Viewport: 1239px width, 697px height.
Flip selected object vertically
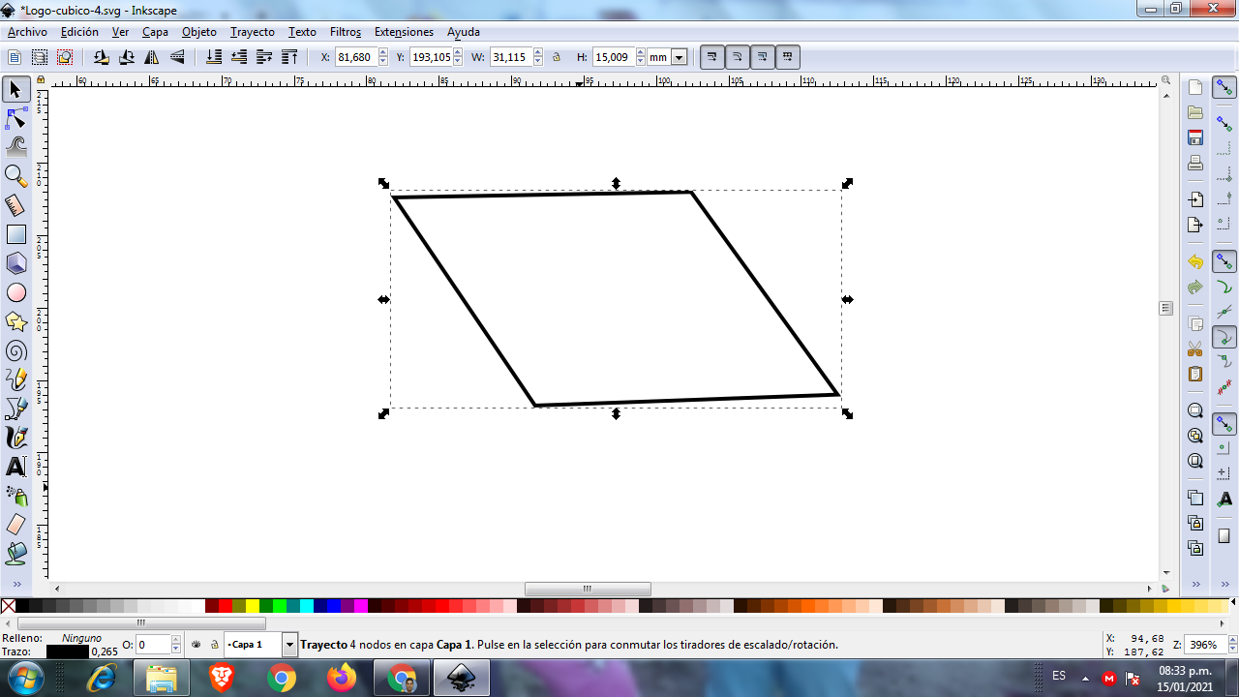point(177,57)
